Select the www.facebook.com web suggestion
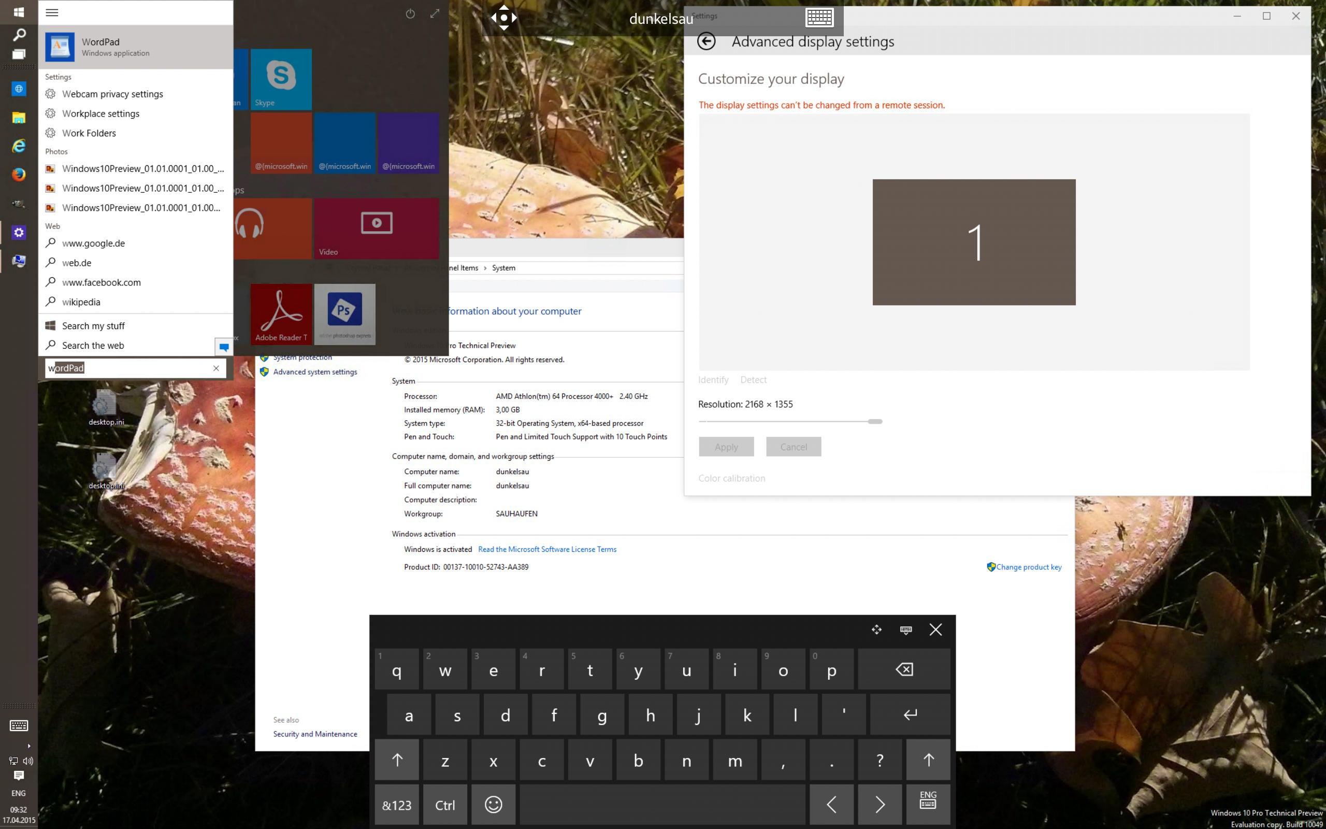1326x829 pixels. (x=135, y=282)
